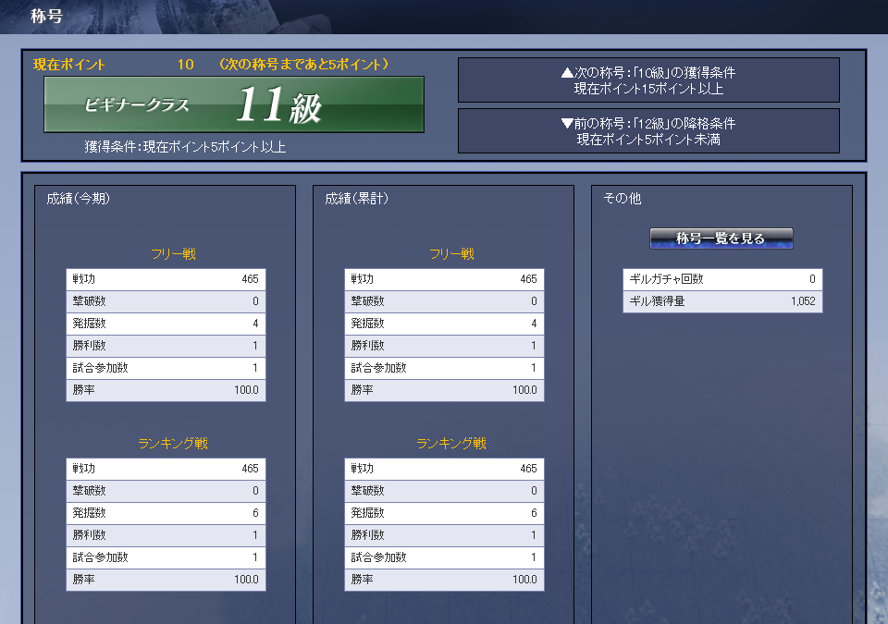Click the 現在ポイント label
Image resolution: width=888 pixels, height=624 pixels.
(68, 65)
